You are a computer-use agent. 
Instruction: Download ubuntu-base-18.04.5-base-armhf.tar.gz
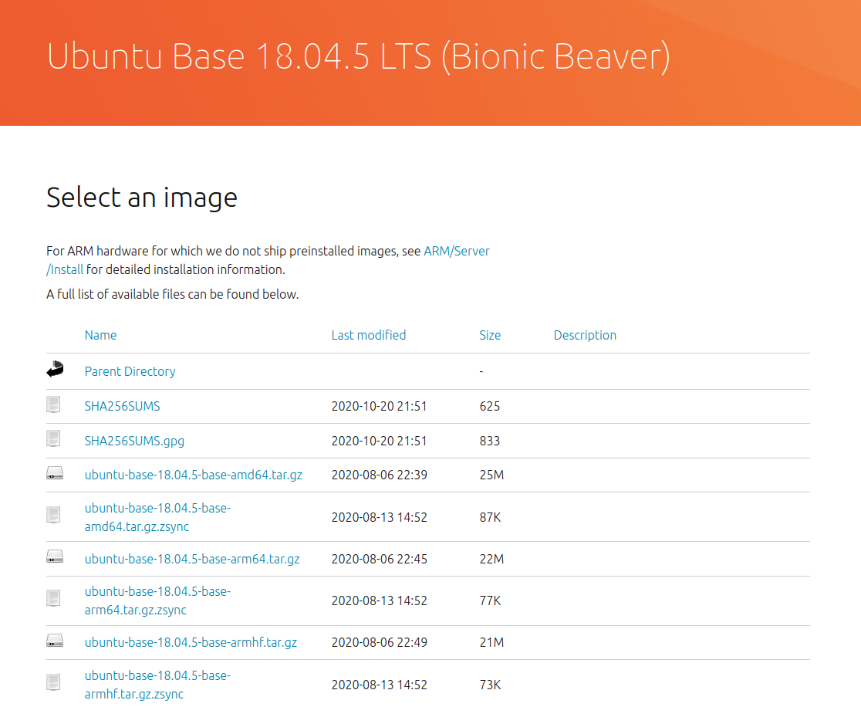click(x=191, y=641)
